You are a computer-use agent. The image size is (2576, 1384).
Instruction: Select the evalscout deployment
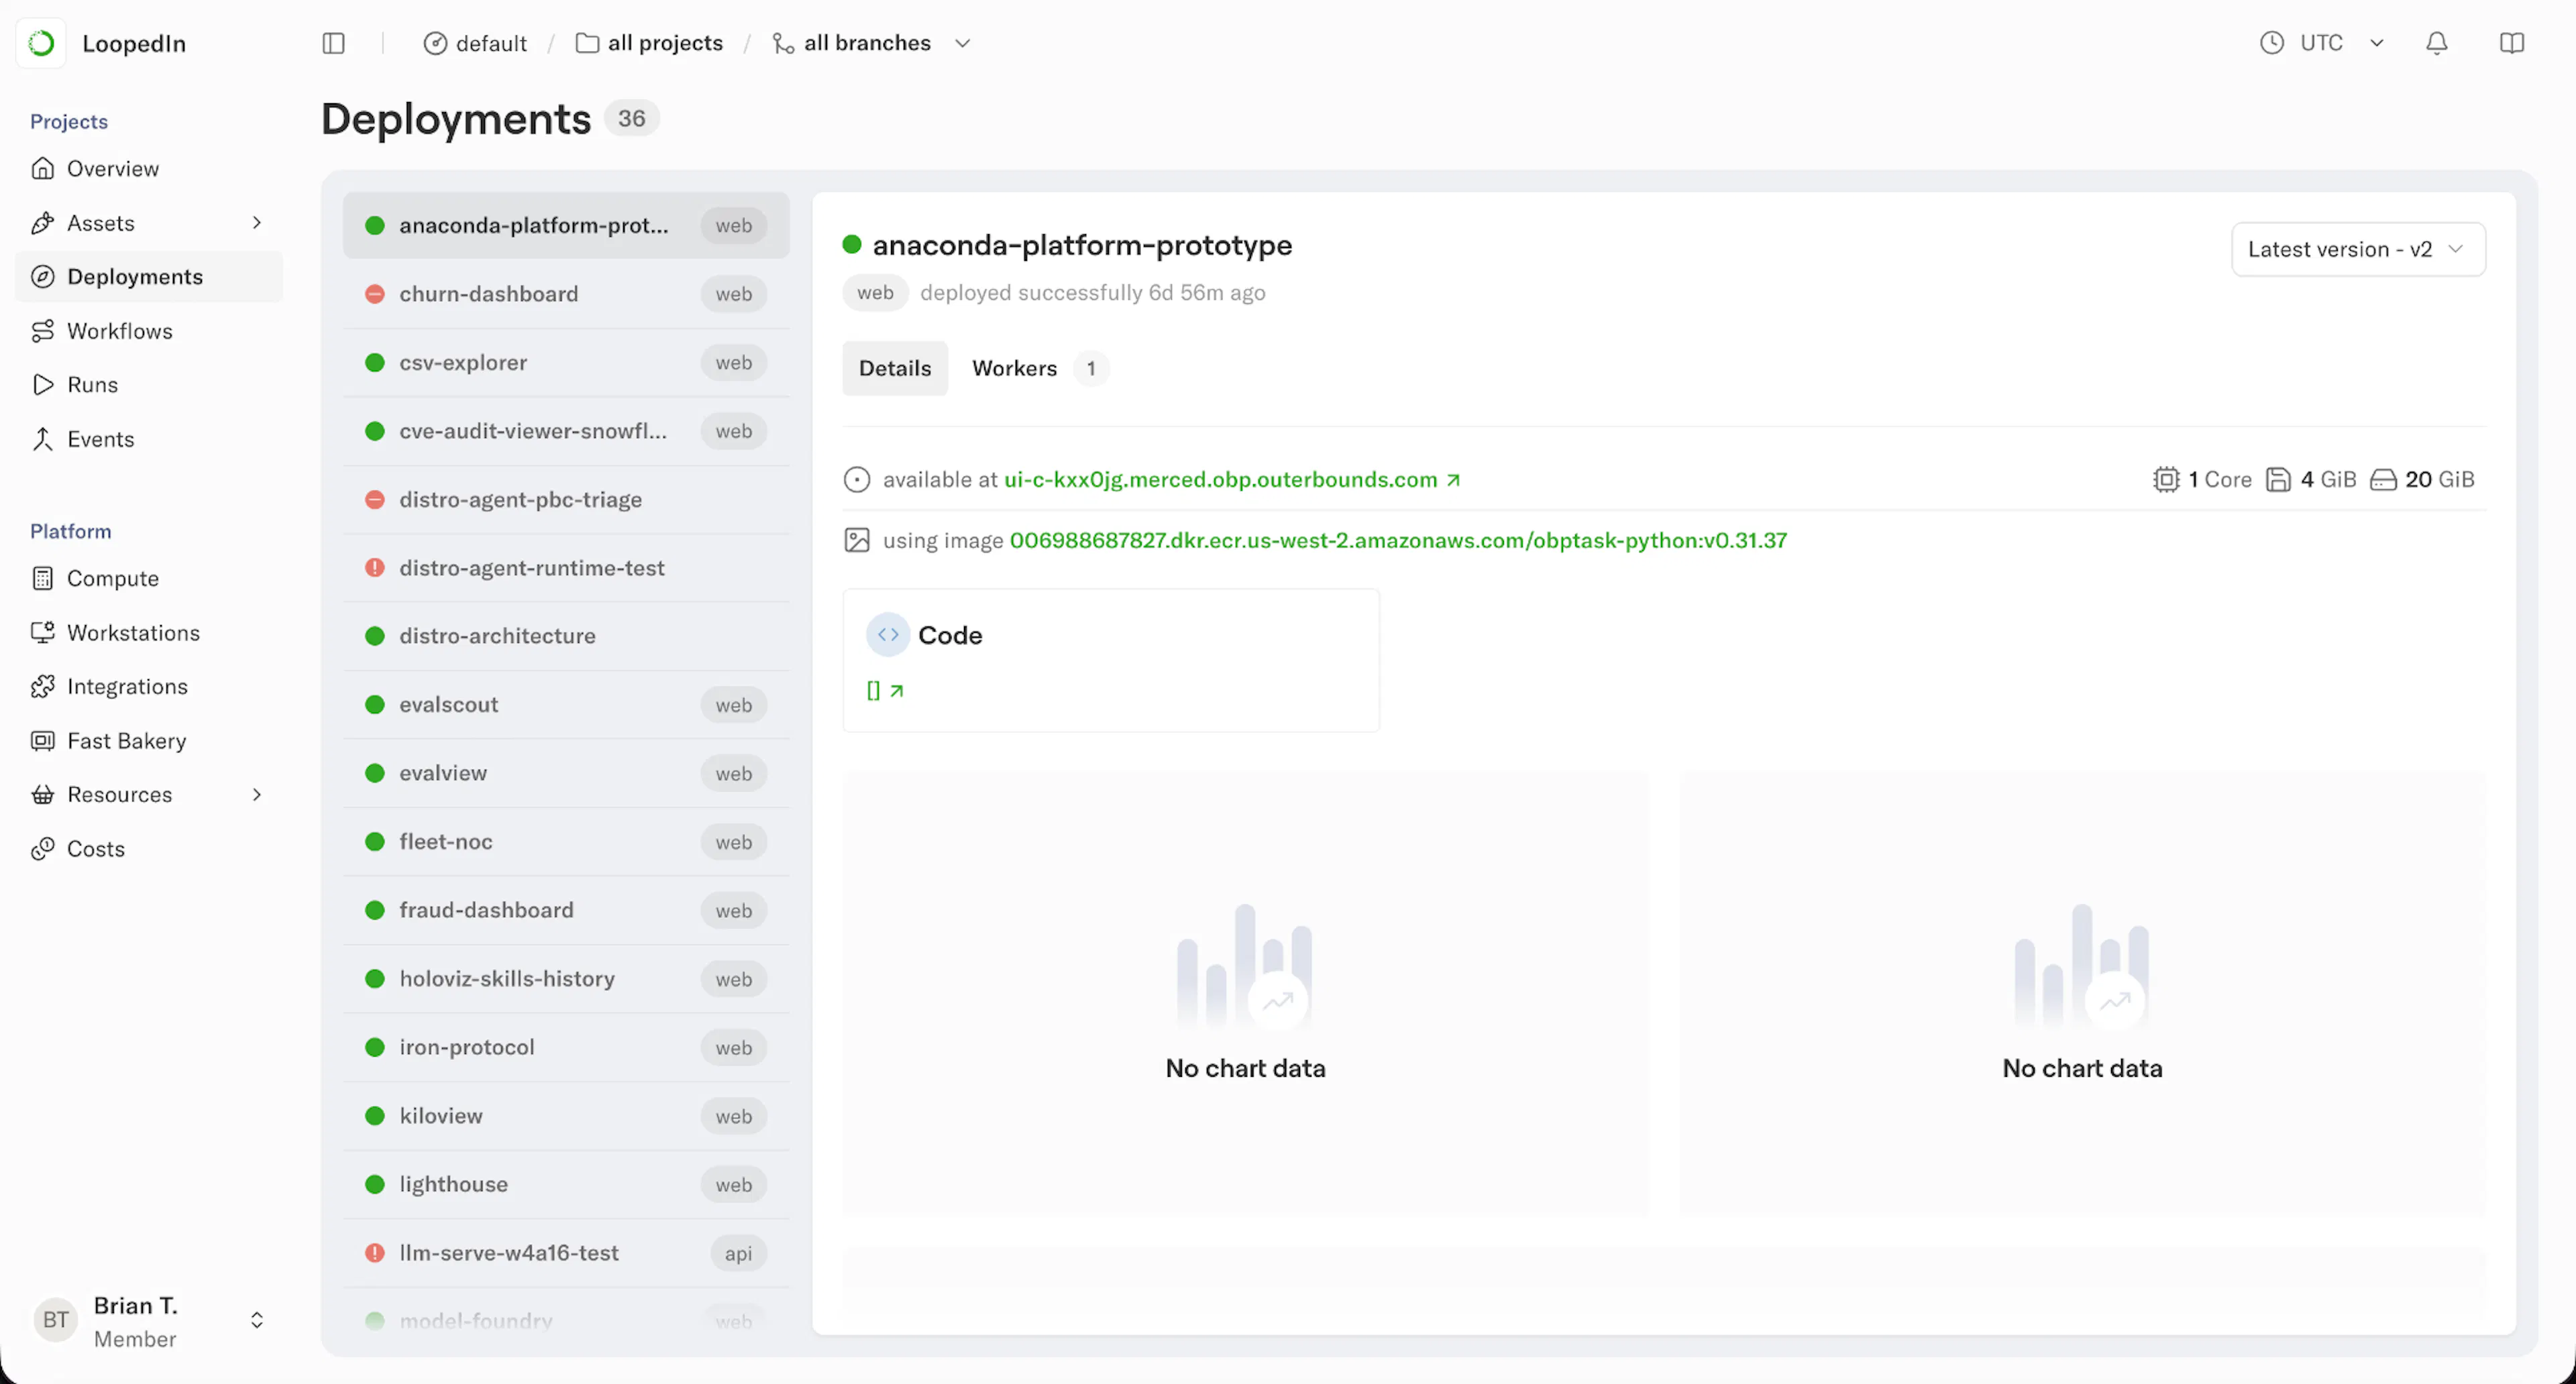pos(566,705)
